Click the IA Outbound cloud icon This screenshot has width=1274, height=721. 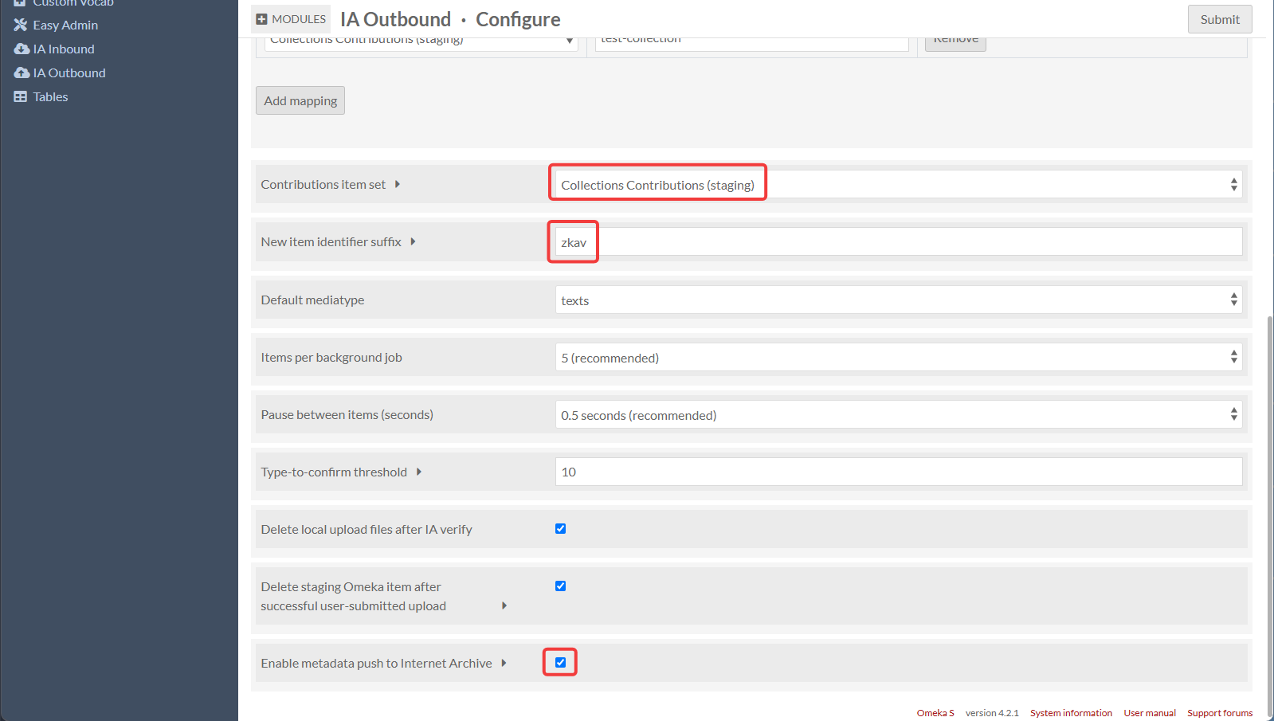(x=22, y=72)
